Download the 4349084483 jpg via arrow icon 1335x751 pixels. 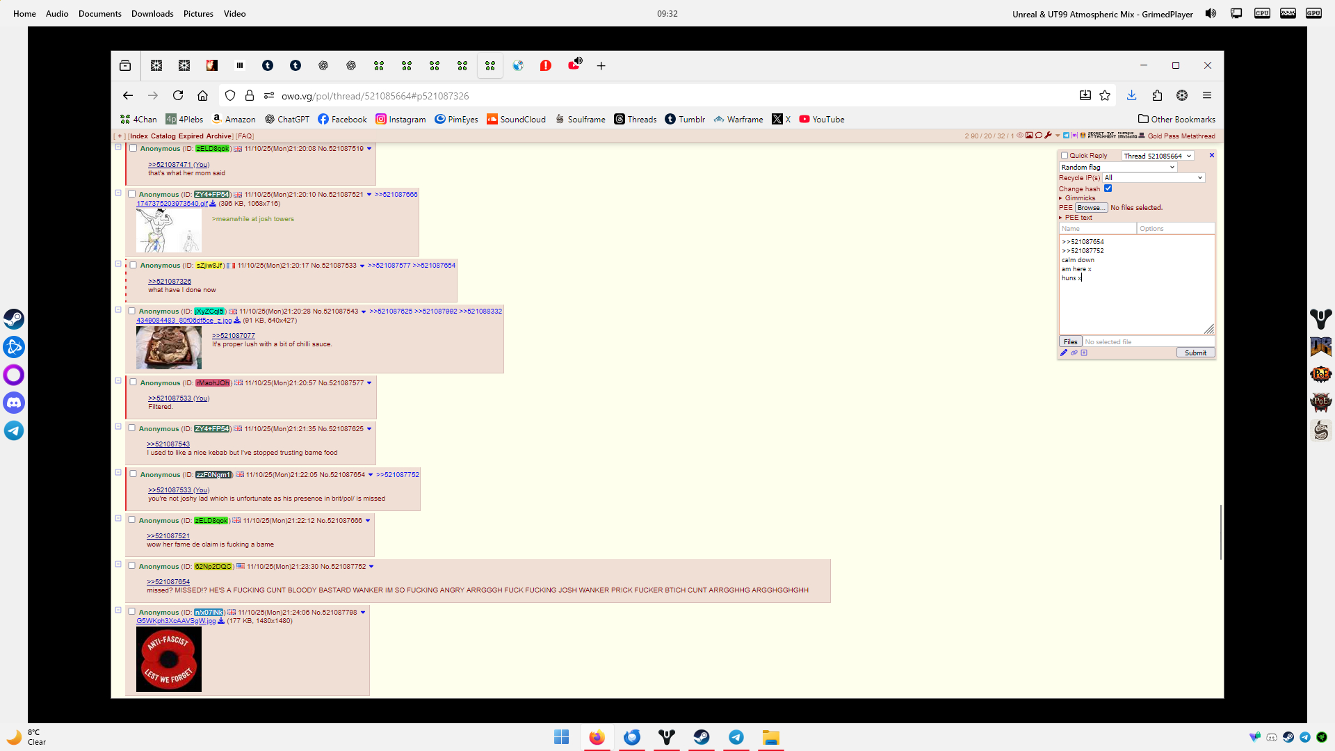(237, 321)
